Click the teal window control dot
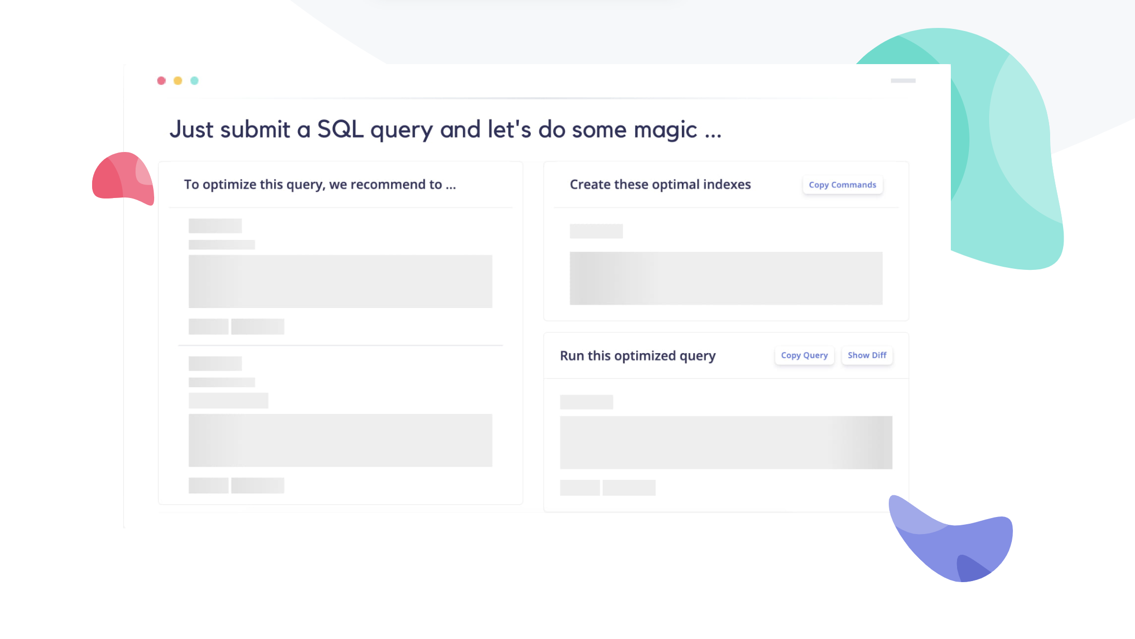Image resolution: width=1135 pixels, height=639 pixels. pos(195,80)
